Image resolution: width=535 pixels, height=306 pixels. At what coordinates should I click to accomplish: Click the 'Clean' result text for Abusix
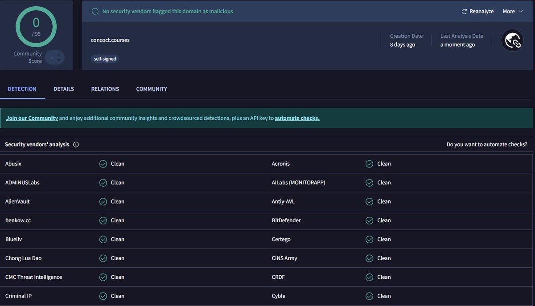(x=118, y=164)
